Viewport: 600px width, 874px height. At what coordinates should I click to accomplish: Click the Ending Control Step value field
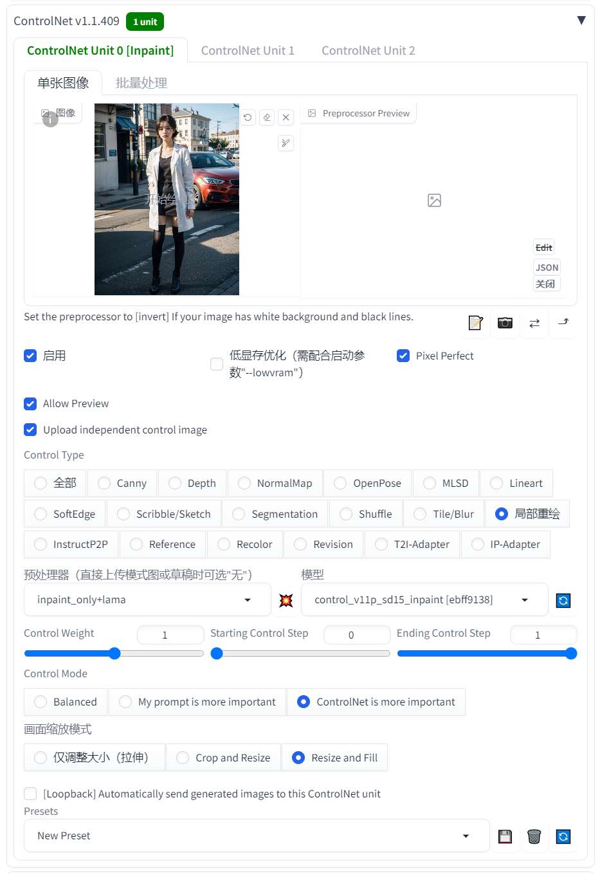click(x=543, y=635)
